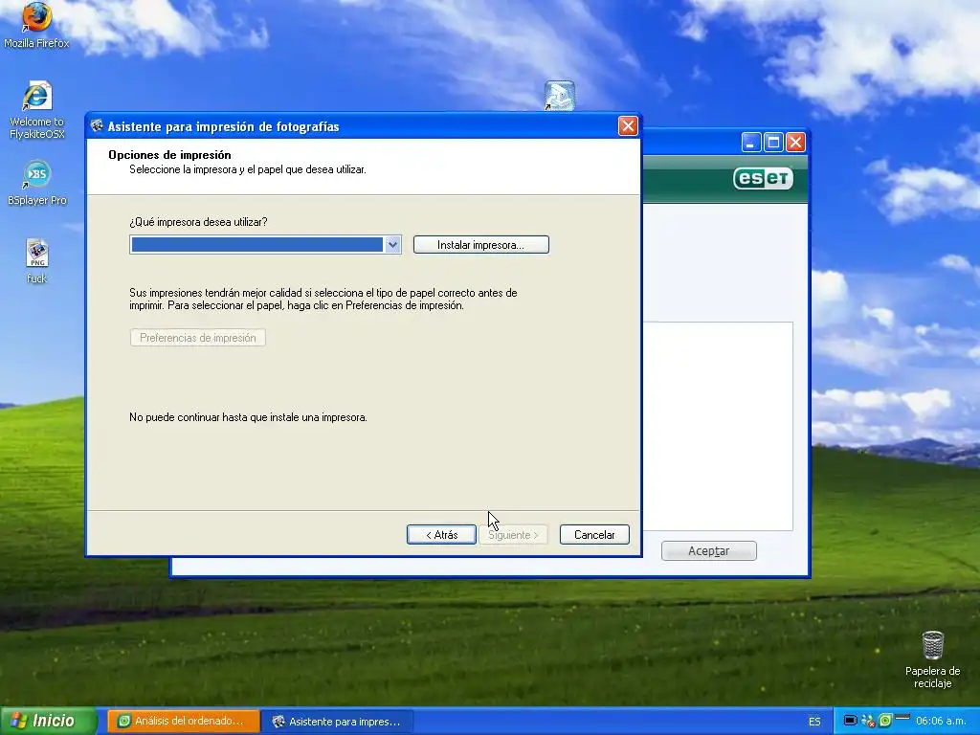Click the ESET logo in the background window
The image size is (980, 735).
(763, 178)
